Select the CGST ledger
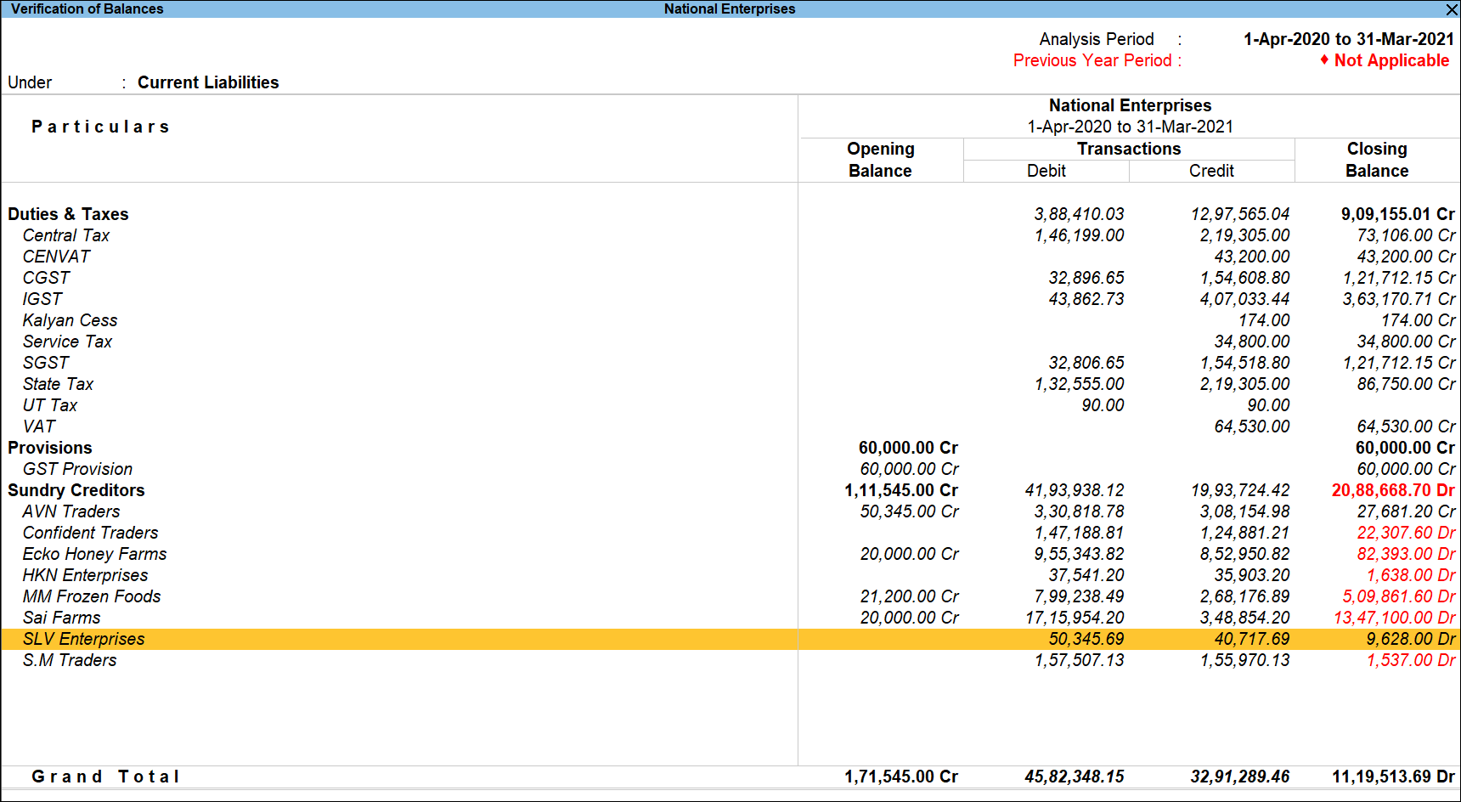 click(46, 278)
